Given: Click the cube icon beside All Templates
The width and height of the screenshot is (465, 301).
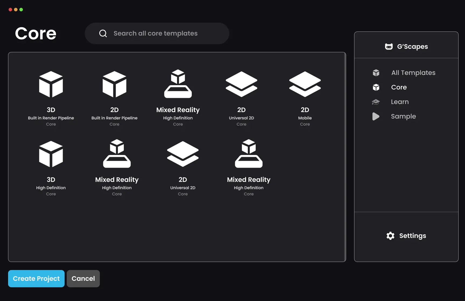Looking at the screenshot, I should (x=376, y=73).
